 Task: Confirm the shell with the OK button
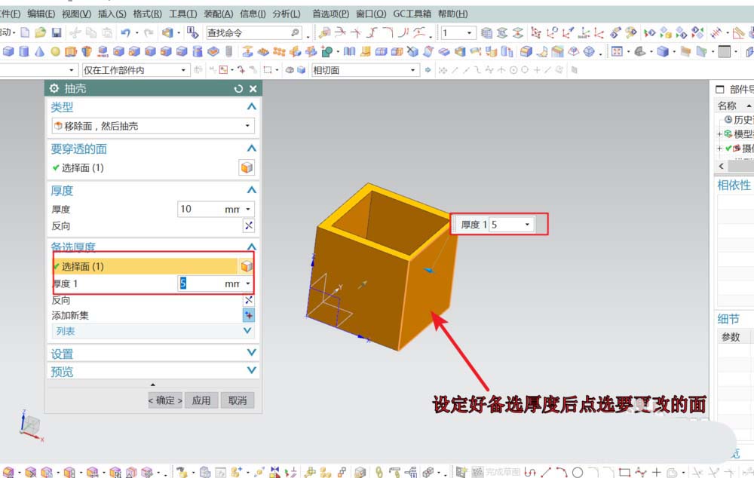coord(165,400)
